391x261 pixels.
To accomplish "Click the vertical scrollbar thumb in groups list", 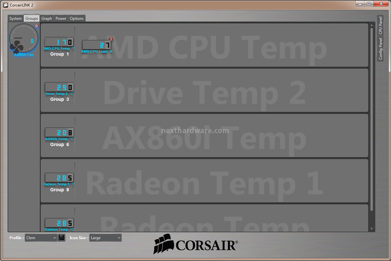I will [371, 120].
